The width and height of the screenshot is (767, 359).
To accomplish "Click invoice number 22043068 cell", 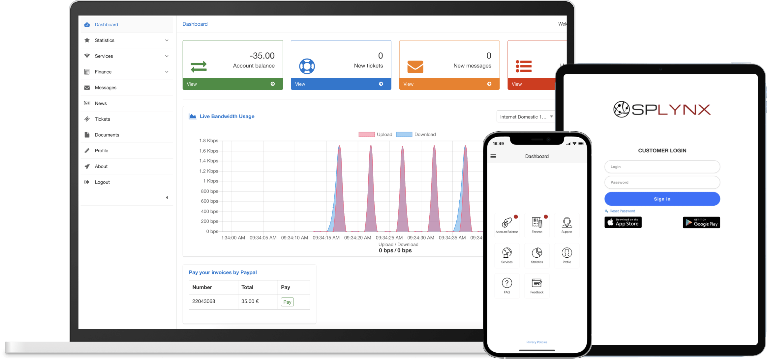I will click(x=213, y=301).
